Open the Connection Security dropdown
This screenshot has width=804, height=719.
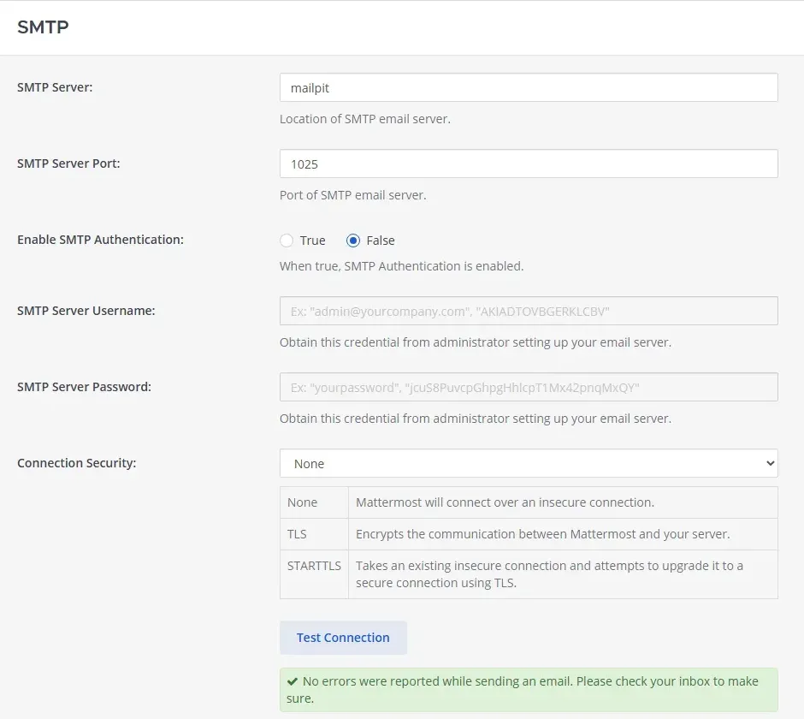529,463
